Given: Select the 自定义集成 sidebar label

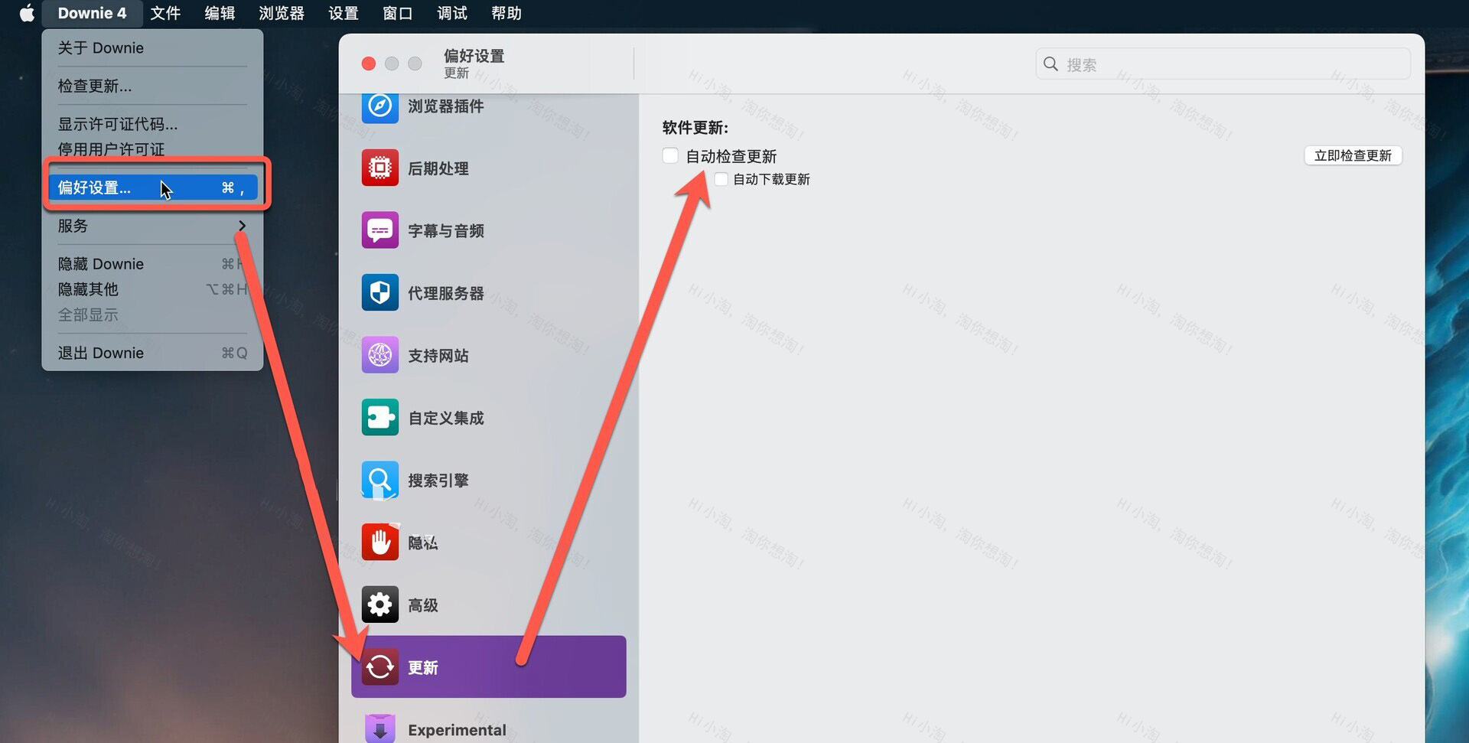Looking at the screenshot, I should [x=446, y=418].
